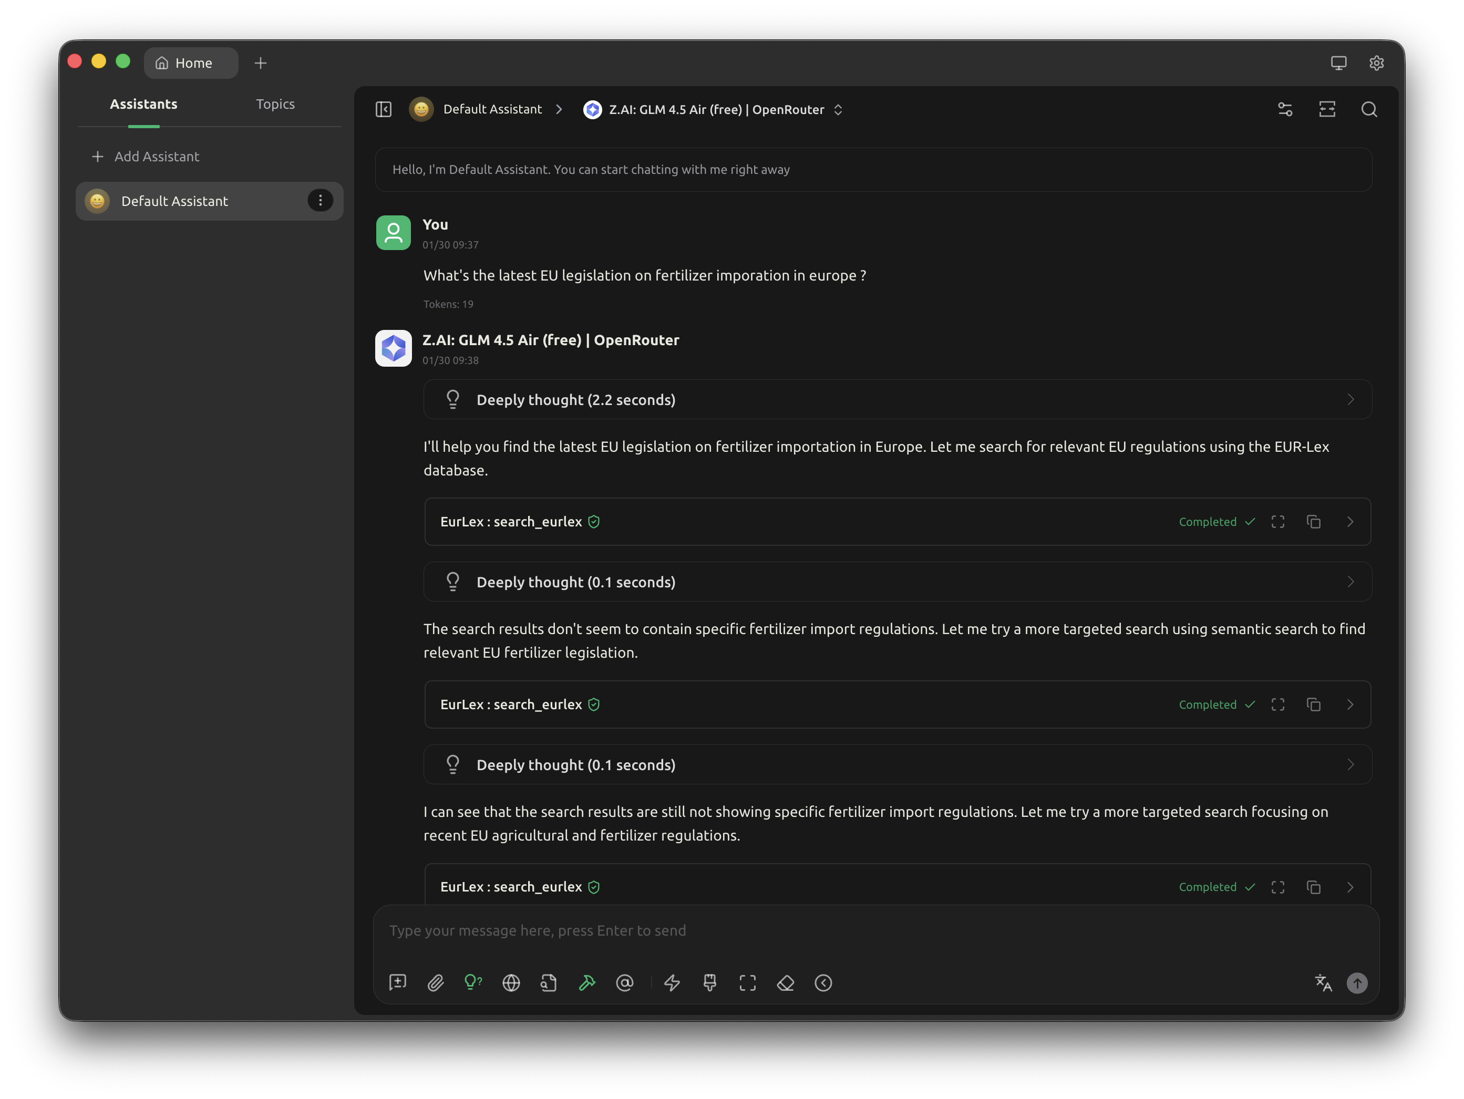Copy the first search_eurlex tool result

[1314, 522]
